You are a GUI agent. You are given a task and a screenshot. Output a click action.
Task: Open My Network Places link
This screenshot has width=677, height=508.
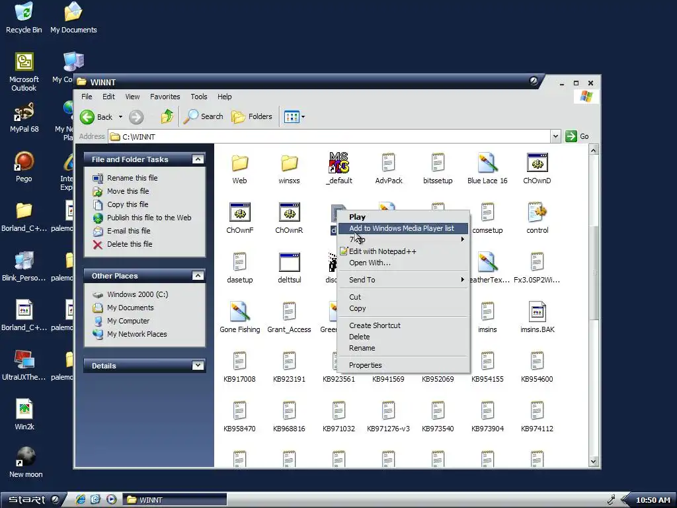137,334
